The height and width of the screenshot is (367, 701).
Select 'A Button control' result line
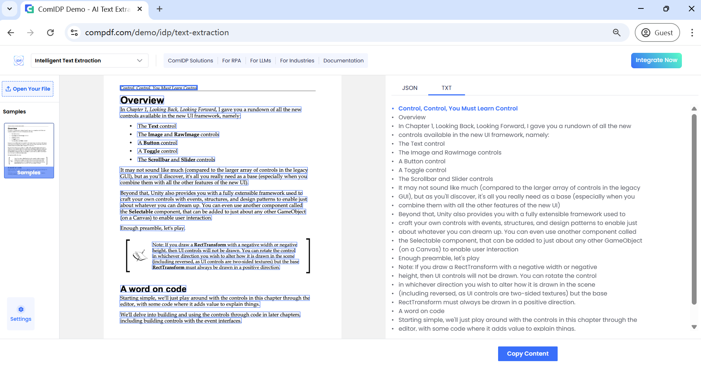(422, 161)
